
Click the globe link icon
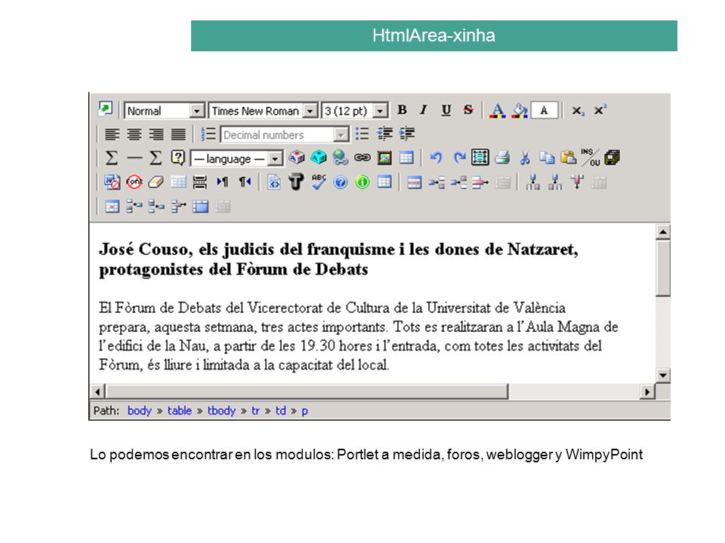(x=341, y=158)
